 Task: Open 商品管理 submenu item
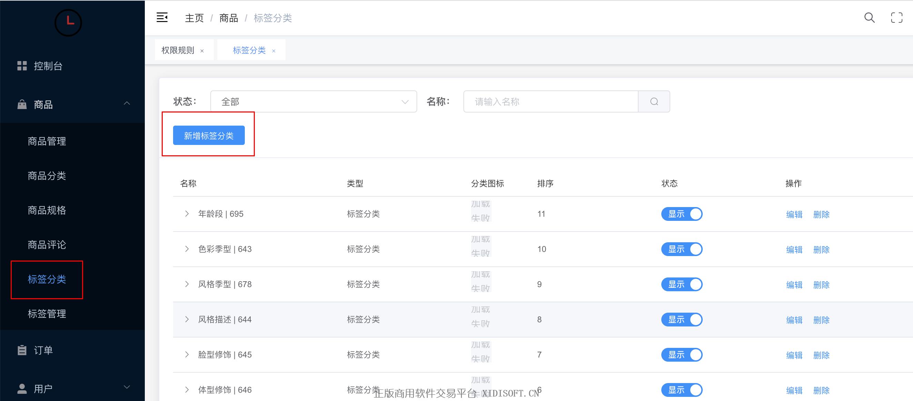(72, 141)
